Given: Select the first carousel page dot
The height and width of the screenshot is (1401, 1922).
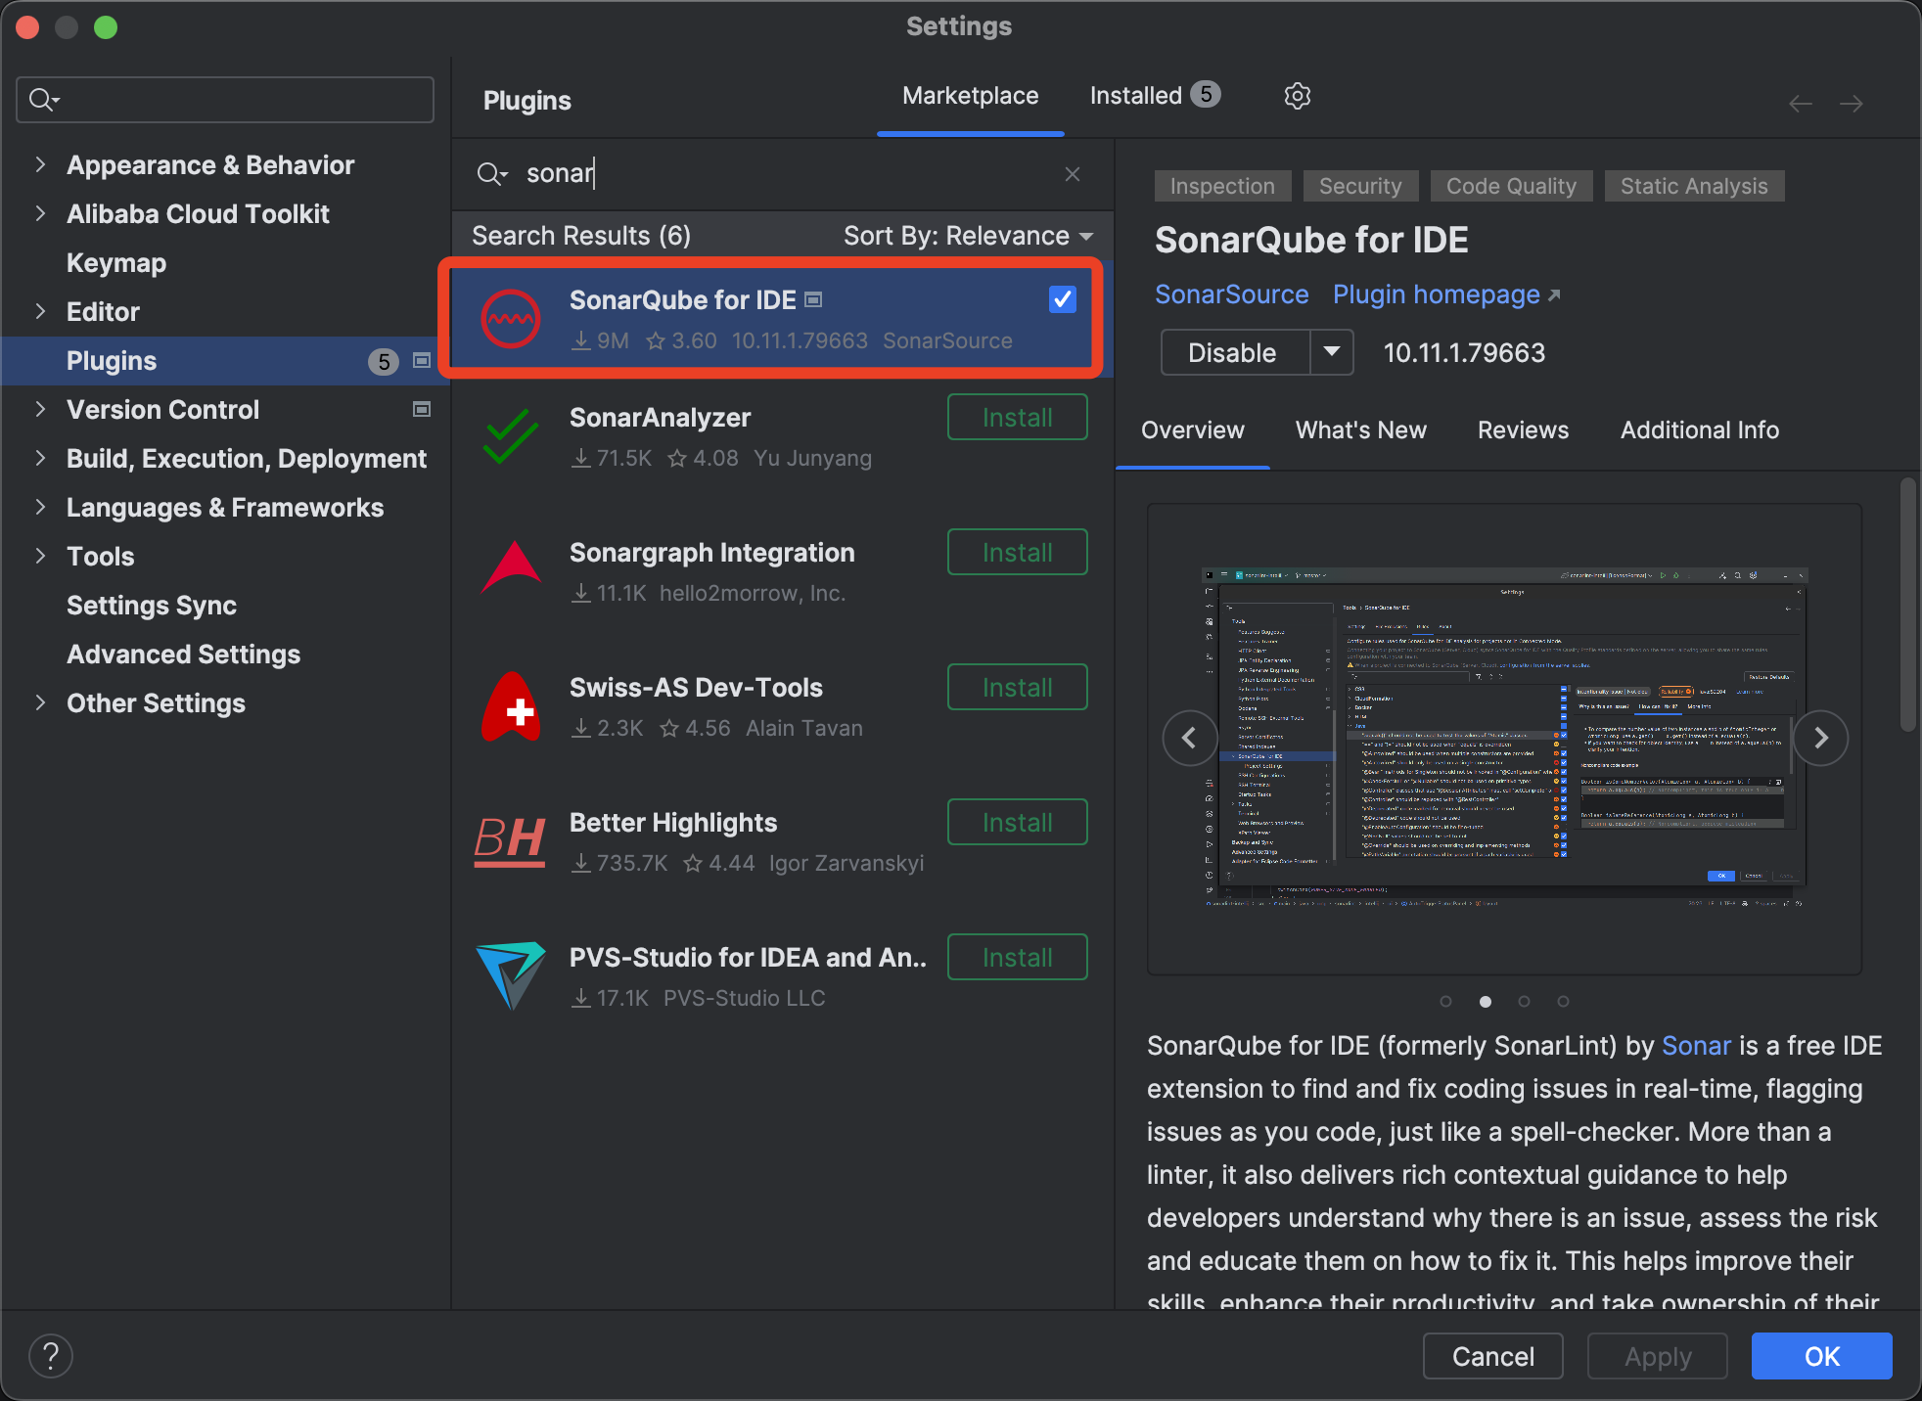Looking at the screenshot, I should (1445, 1001).
